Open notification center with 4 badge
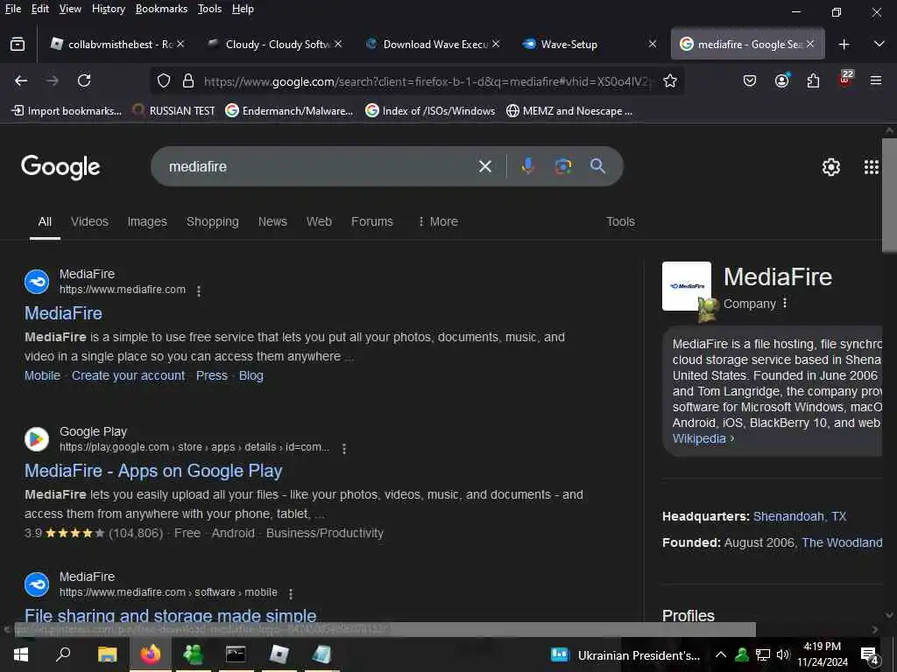This screenshot has height=672, width=897. tap(869, 656)
